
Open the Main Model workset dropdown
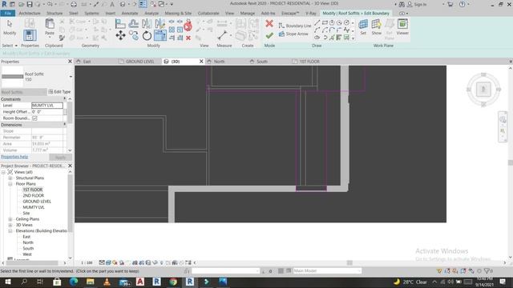pos(327,270)
